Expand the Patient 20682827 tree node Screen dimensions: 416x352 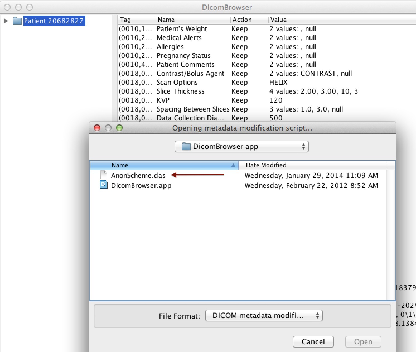(x=6, y=21)
